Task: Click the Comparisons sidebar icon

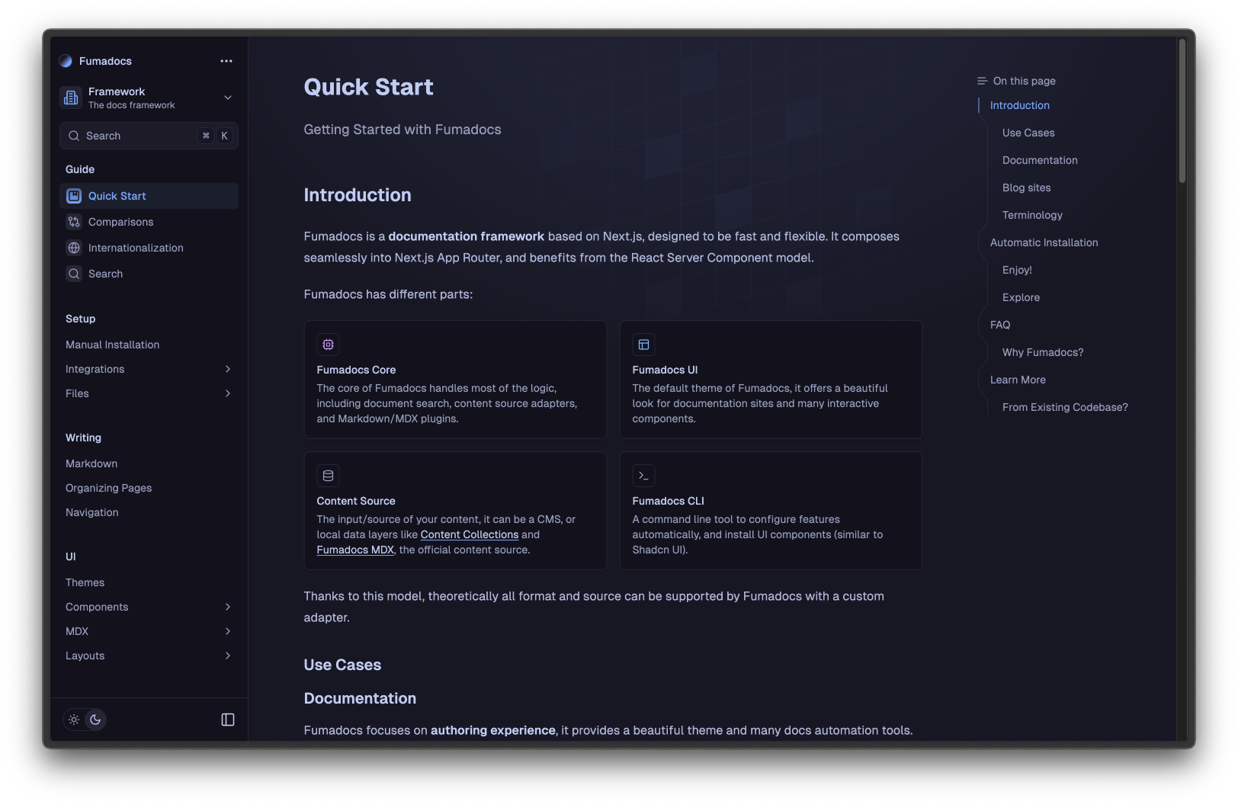Action: point(74,222)
